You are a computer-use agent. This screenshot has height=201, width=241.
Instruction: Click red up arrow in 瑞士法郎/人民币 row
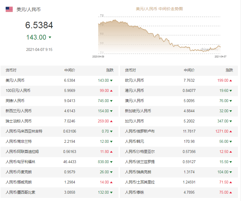[111, 121]
